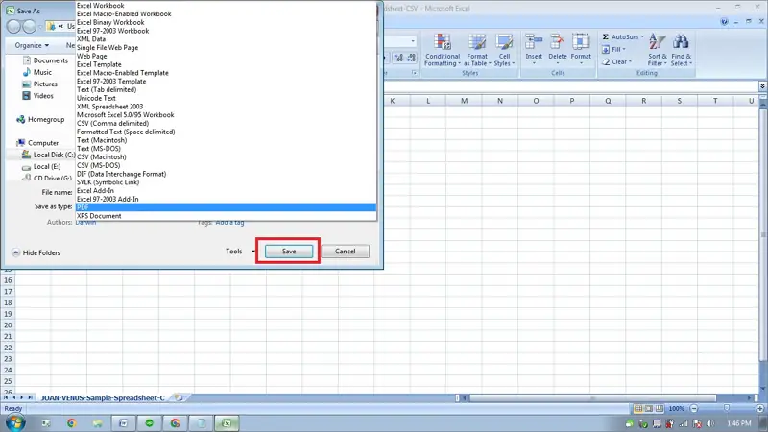Click the Increase Decimal icon
Viewport: 768px width, 432px height.
[x=398, y=58]
